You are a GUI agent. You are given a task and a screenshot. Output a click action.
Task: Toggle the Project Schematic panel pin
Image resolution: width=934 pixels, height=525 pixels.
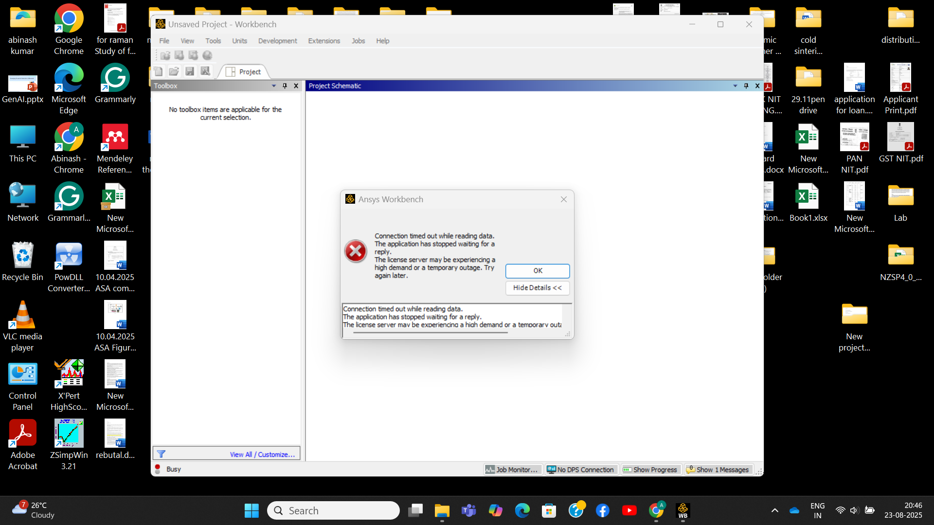(x=746, y=86)
